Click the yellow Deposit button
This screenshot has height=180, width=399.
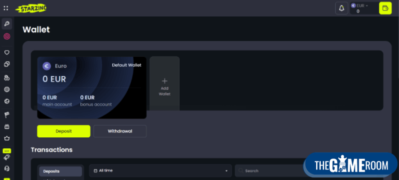[64, 131]
